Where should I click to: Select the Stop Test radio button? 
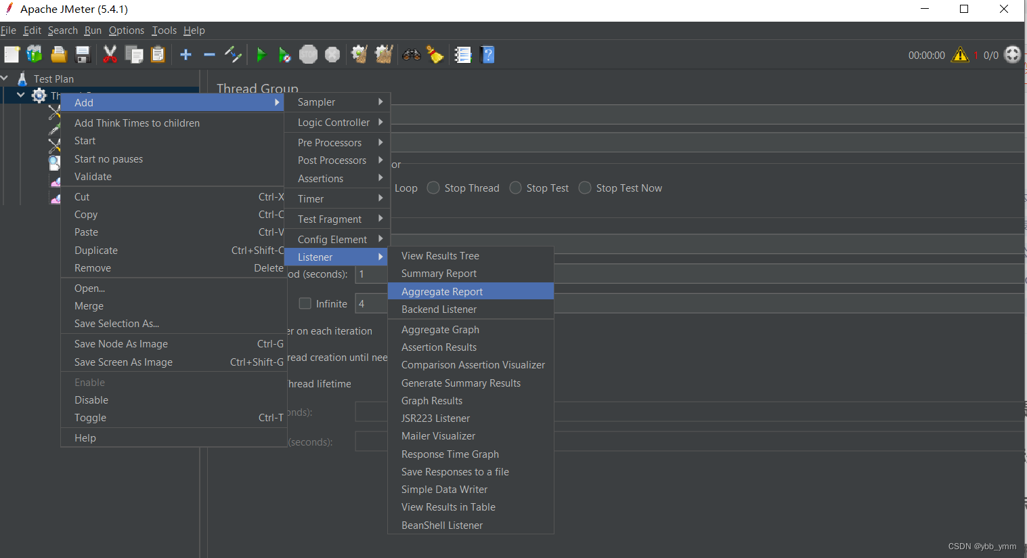pos(516,188)
